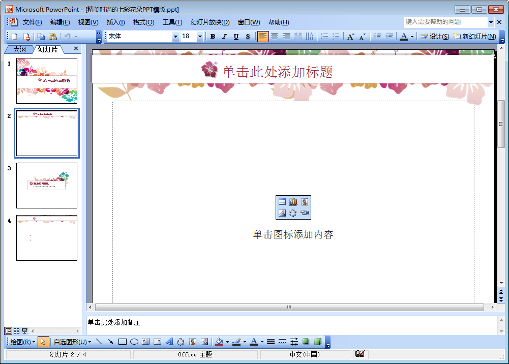The width and height of the screenshot is (509, 364).
Task: Click Decrease Font Size icon
Action: pos(362,36)
